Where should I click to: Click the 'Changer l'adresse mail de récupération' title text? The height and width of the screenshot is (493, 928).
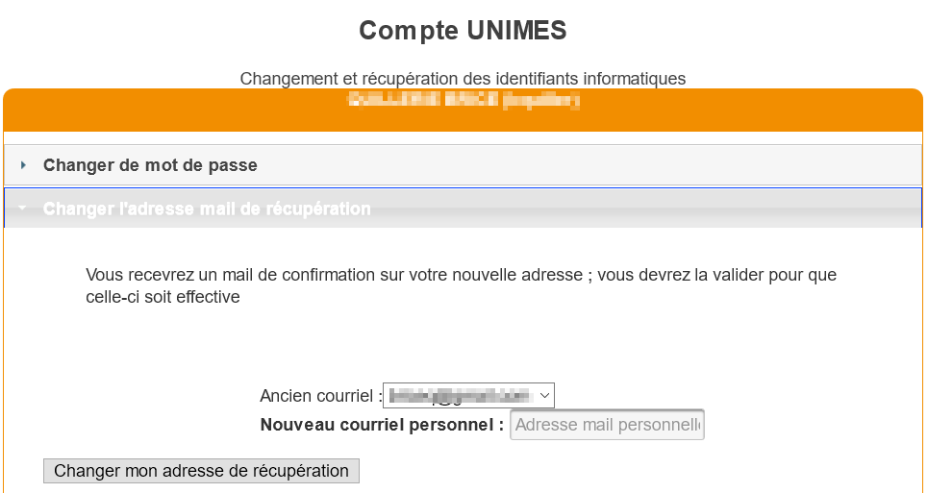pos(207,209)
